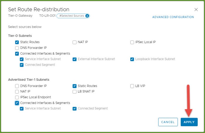The image size is (205, 133).
Task: Check the LB VIP option
Action: [132, 86]
